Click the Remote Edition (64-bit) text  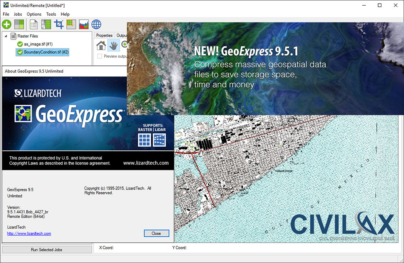[26, 217]
